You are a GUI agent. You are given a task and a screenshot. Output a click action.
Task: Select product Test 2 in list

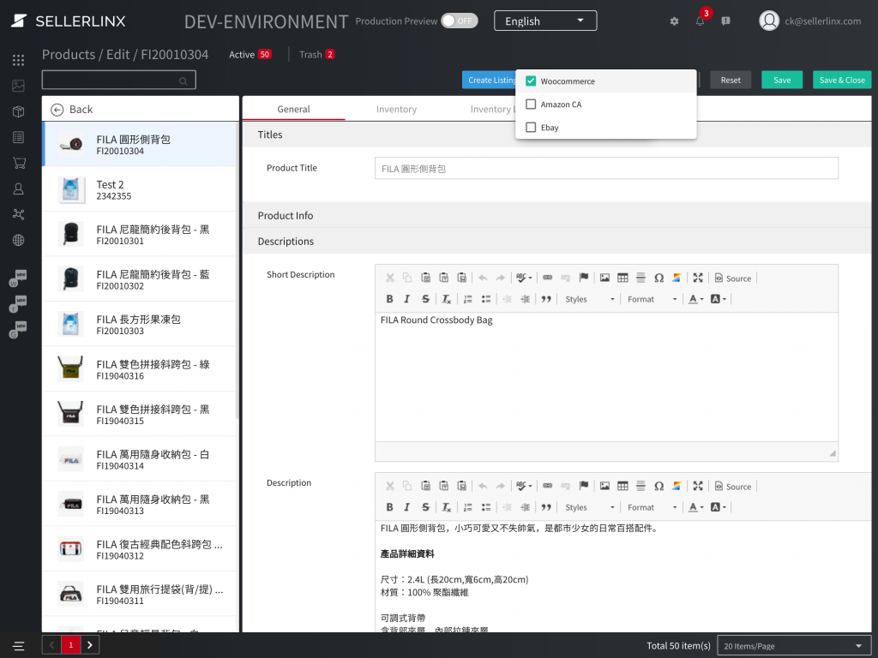point(140,189)
